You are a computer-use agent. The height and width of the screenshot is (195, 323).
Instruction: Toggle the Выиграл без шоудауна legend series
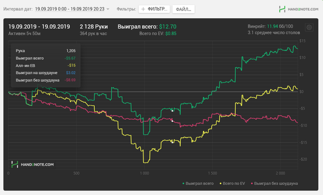275,183
